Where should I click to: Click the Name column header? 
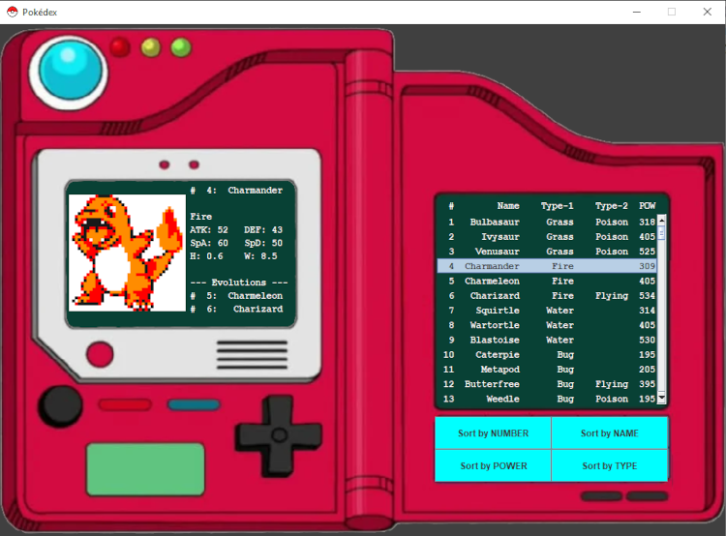point(508,205)
